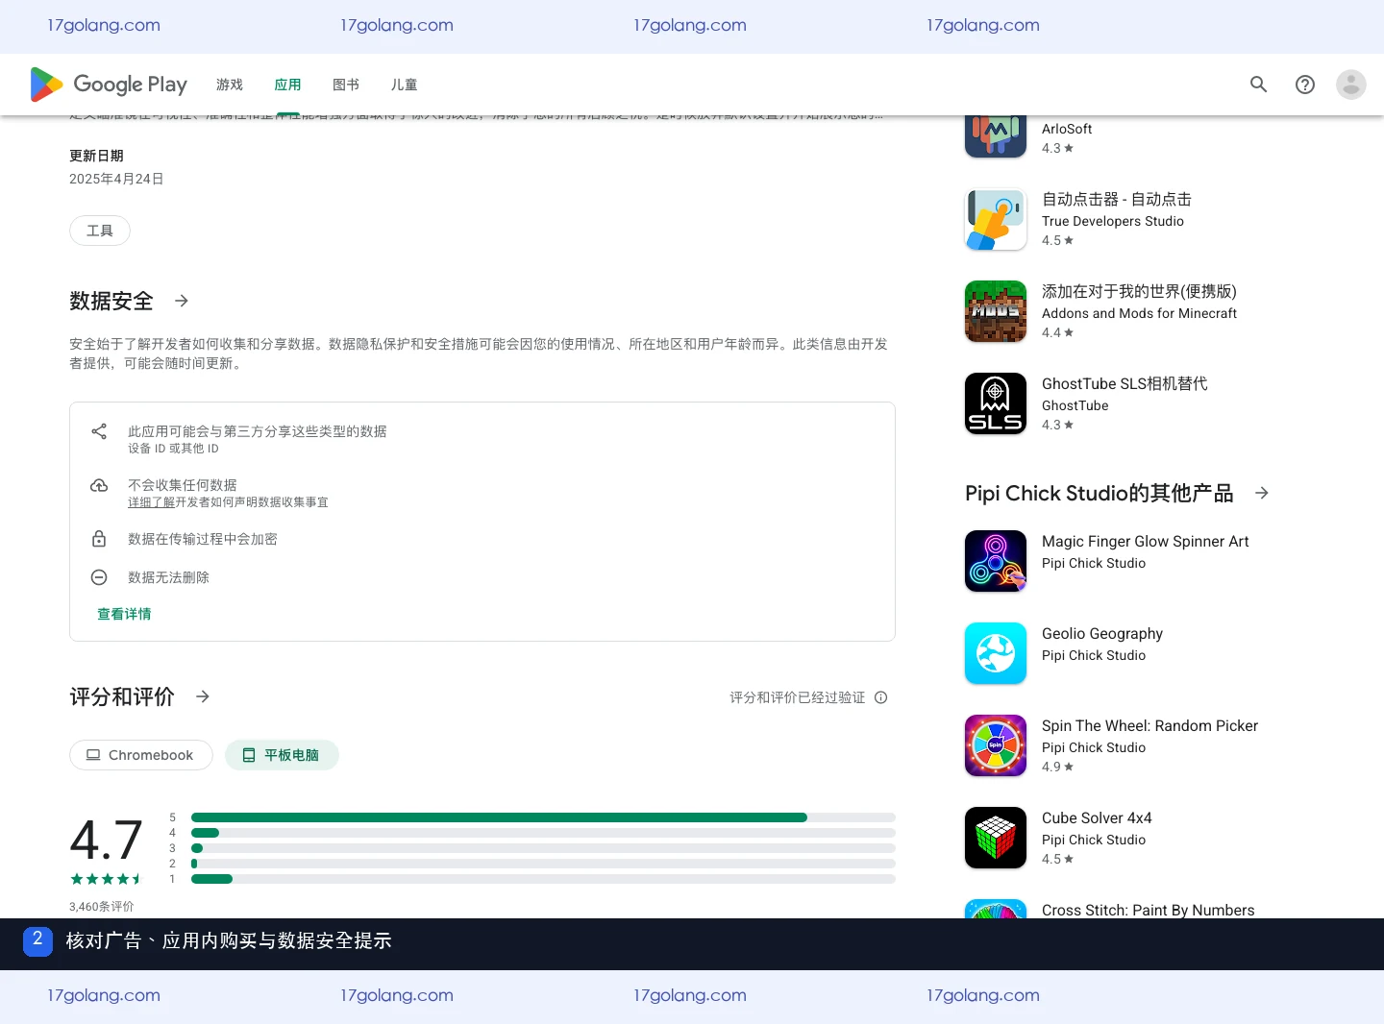Open Cross Stitch: Paint By Numbers title
1384x1024 pixels.
pyautogui.click(x=1149, y=910)
